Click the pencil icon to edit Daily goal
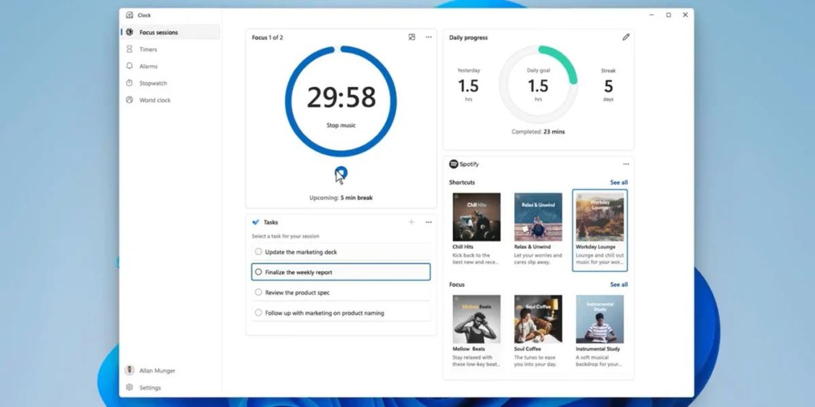The image size is (815, 407). point(626,37)
